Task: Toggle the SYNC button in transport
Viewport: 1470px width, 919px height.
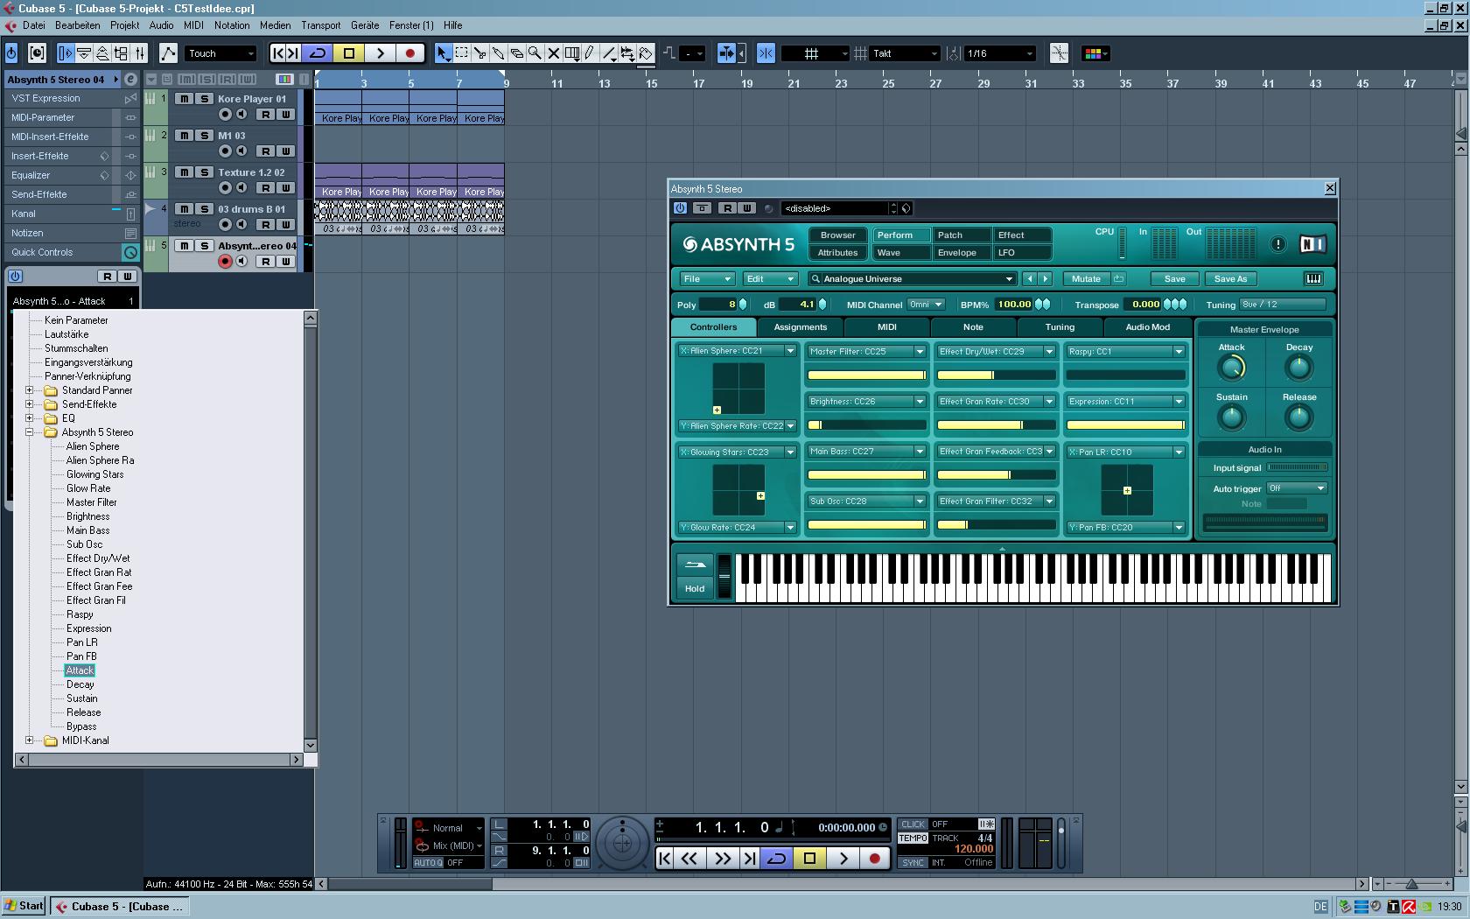Action: click(x=913, y=863)
